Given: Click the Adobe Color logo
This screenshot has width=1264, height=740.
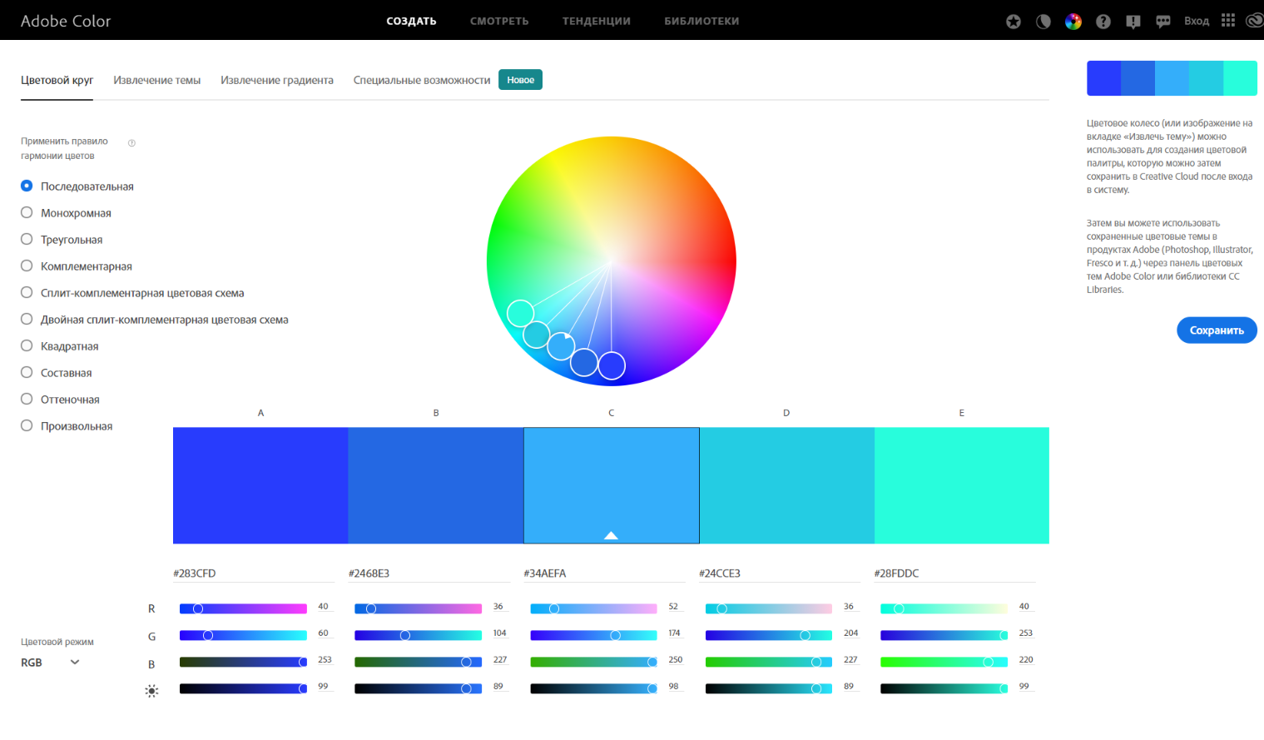Looking at the screenshot, I should click(66, 21).
